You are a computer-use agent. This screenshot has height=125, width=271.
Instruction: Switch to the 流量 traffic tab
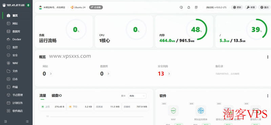[x=43, y=96]
